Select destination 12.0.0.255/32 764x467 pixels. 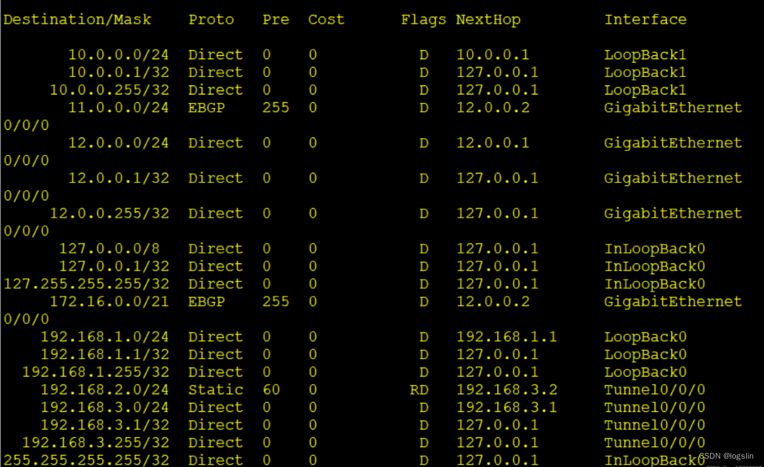109,213
